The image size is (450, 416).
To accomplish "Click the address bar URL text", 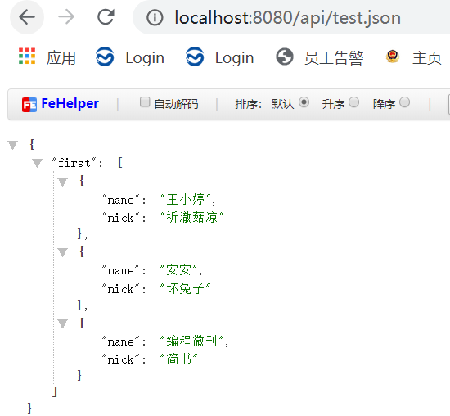I will click(287, 18).
